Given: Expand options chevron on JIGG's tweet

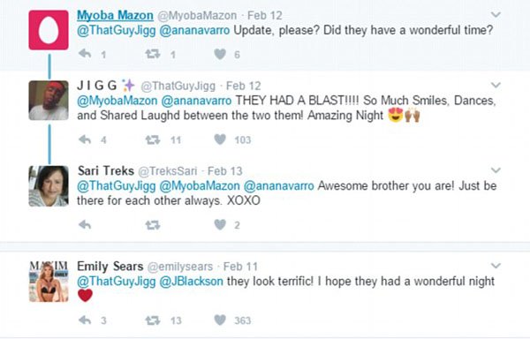Looking at the screenshot, I should (496, 85).
